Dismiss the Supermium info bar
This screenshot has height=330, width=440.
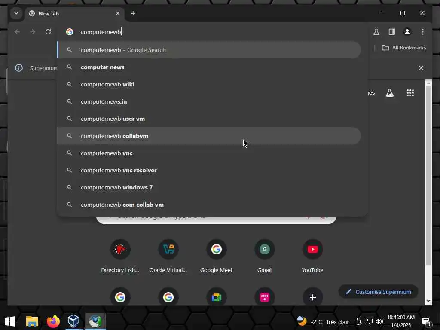[421, 68]
